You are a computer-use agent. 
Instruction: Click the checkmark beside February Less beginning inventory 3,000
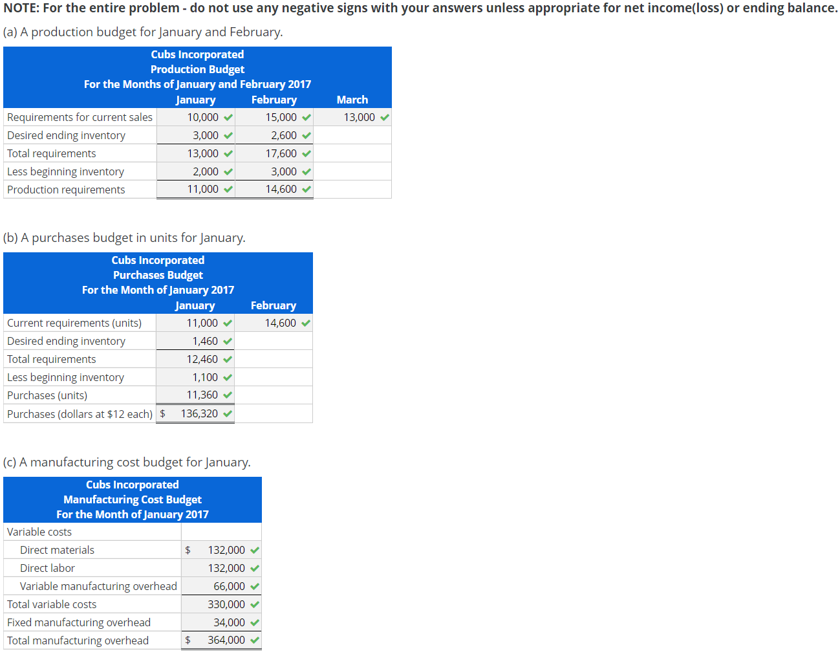[x=307, y=172]
